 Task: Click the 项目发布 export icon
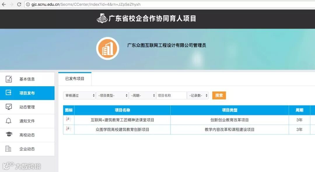(x=8, y=92)
